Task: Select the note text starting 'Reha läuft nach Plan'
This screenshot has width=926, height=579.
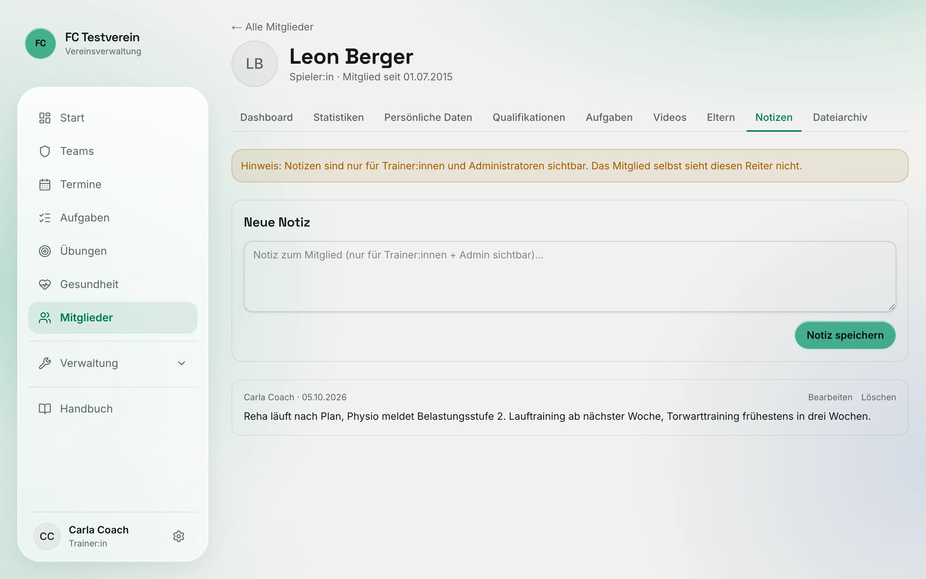Action: pos(557,416)
